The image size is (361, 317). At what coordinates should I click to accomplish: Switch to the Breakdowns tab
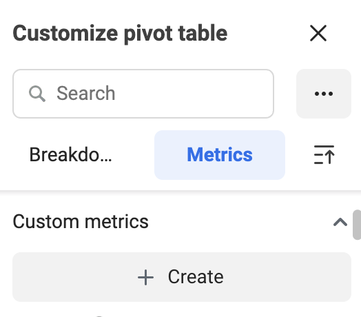click(70, 155)
